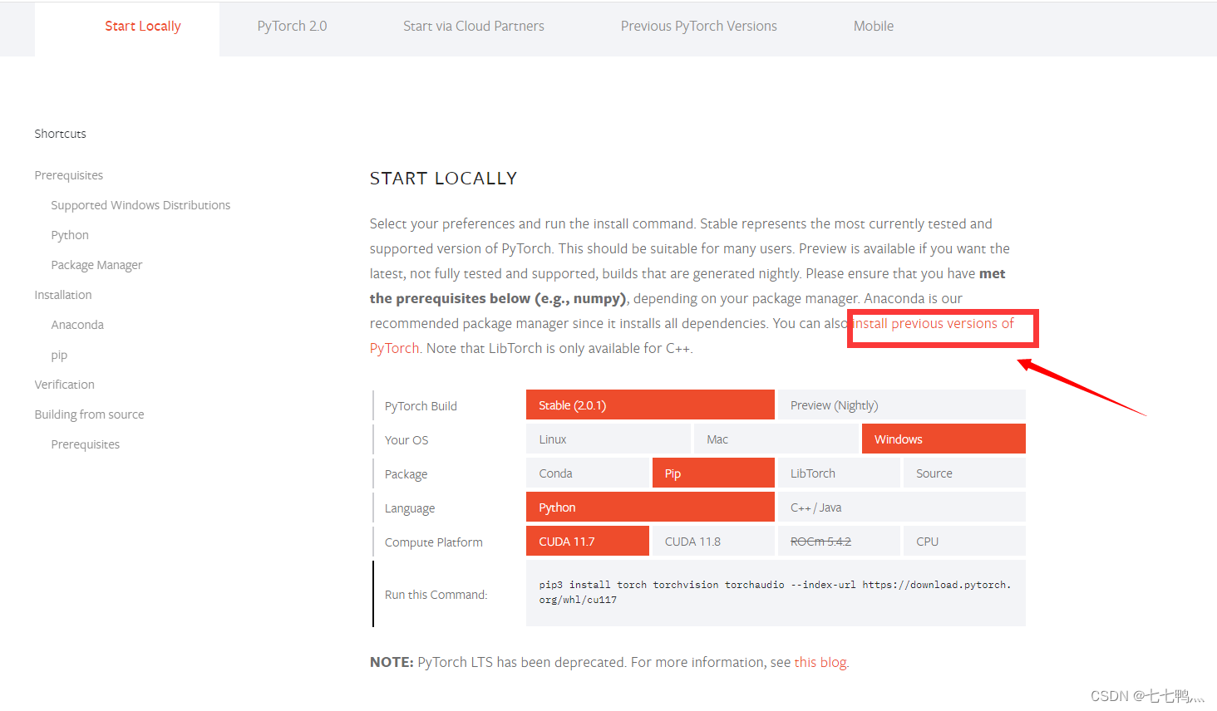Open Supported Windows Distributions shortcut
The width and height of the screenshot is (1217, 711).
(140, 205)
